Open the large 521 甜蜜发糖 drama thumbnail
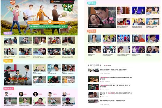Image resolution: width=162 pixels, height=108 pixels. 102,17
